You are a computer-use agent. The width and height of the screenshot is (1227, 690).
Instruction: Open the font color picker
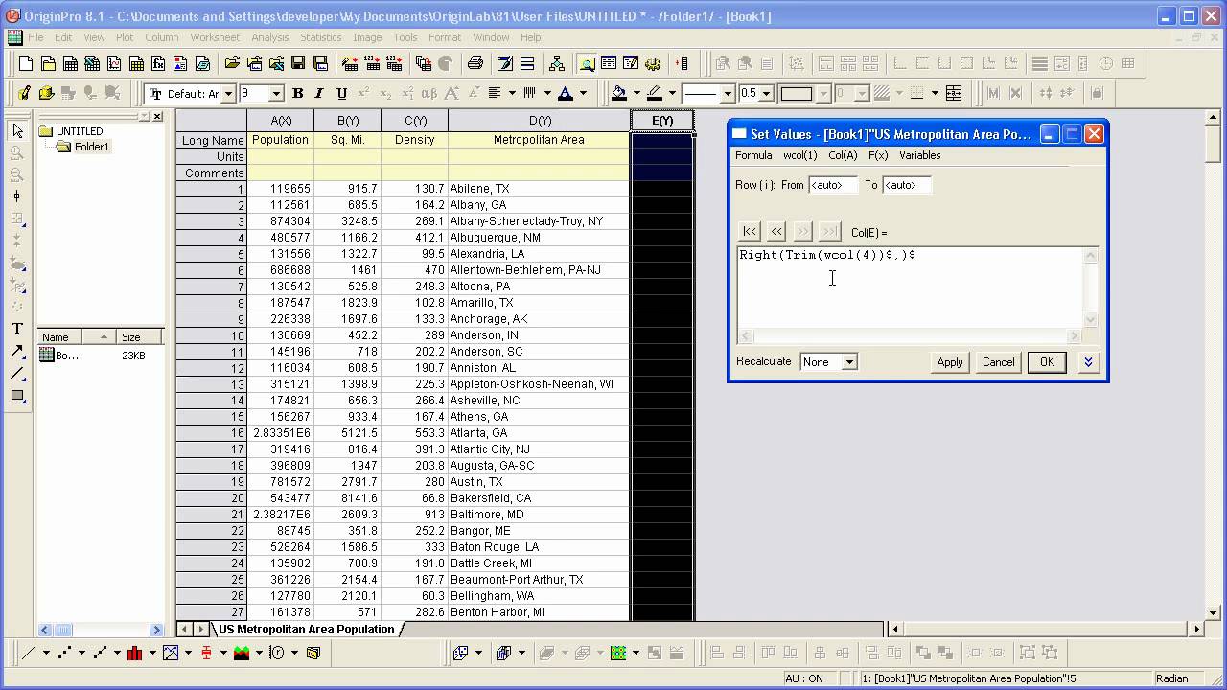tap(566, 93)
